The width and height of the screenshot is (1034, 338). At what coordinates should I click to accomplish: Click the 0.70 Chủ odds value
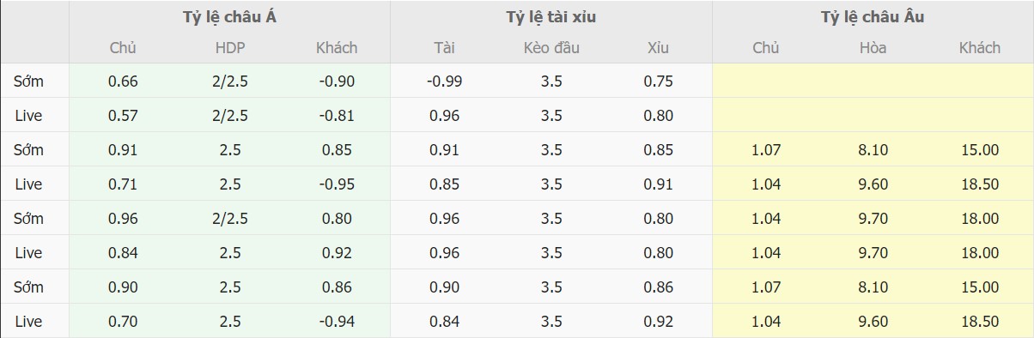click(123, 322)
